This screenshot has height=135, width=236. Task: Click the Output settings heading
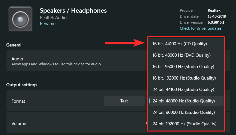click(22, 85)
